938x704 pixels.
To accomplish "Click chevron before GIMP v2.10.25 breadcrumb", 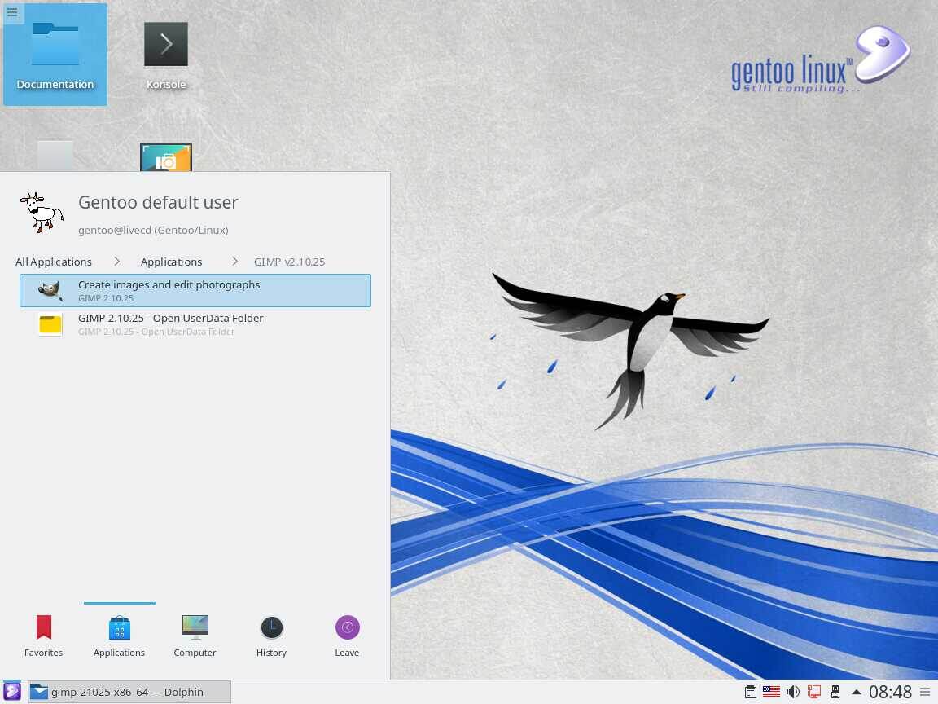I will click(234, 262).
